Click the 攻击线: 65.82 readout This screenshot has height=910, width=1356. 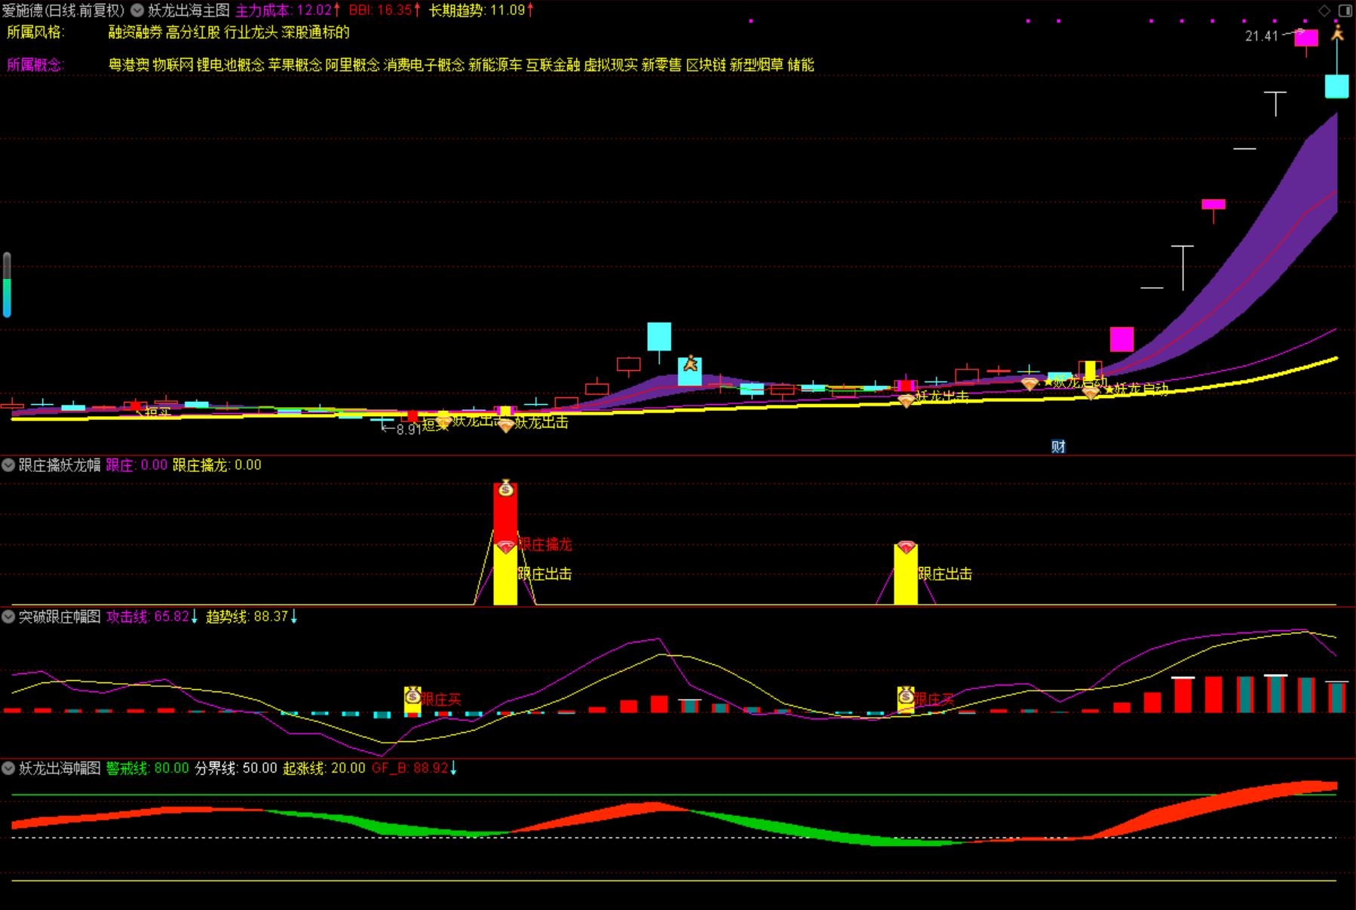152,617
